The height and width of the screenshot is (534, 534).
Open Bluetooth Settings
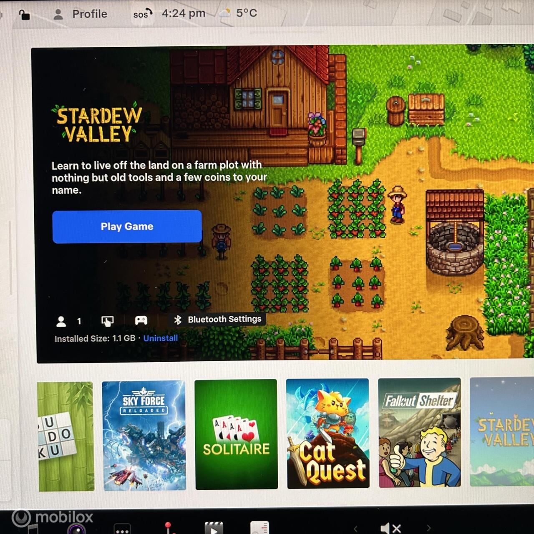click(x=219, y=320)
